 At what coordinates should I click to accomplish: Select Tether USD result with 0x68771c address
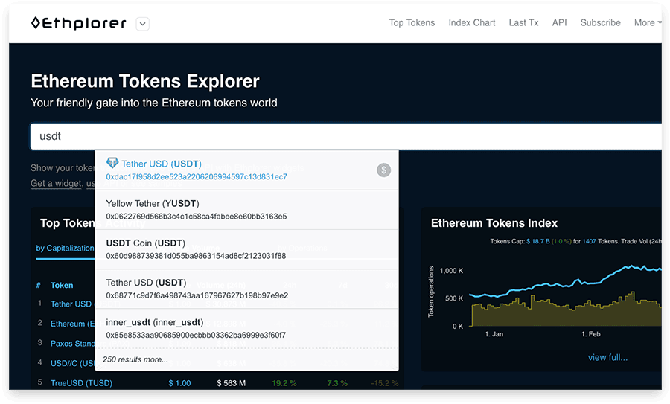(x=246, y=289)
